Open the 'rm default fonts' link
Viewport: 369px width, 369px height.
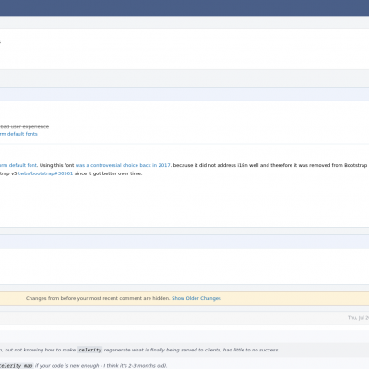[x=18, y=134]
